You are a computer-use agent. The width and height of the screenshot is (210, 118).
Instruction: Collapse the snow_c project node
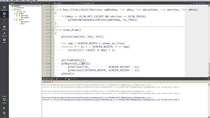point(12,10)
